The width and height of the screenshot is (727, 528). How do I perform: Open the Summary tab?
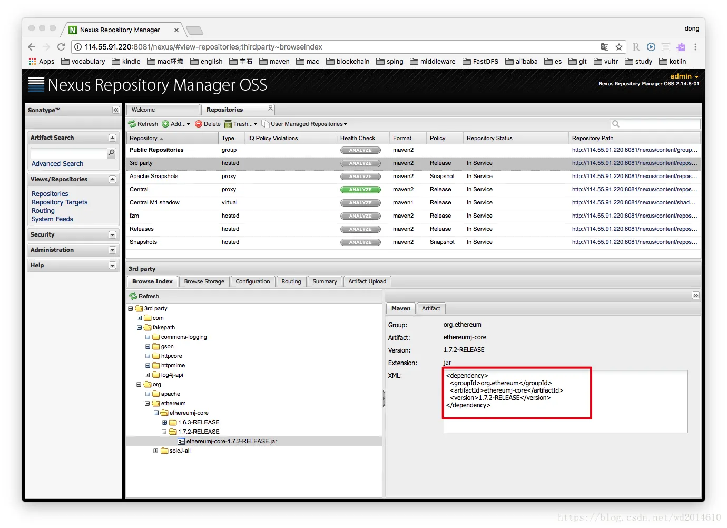pyautogui.click(x=325, y=281)
